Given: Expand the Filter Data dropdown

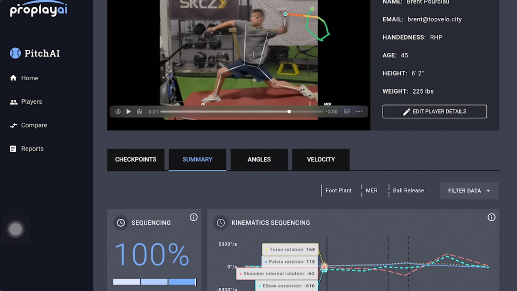Looking at the screenshot, I should coord(469,191).
